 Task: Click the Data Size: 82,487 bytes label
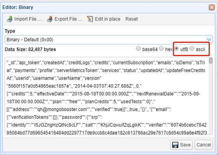[30, 49]
